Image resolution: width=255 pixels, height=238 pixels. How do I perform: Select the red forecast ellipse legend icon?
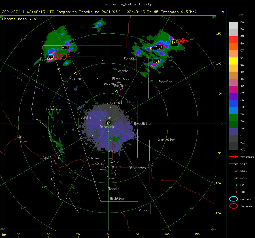click(x=233, y=206)
